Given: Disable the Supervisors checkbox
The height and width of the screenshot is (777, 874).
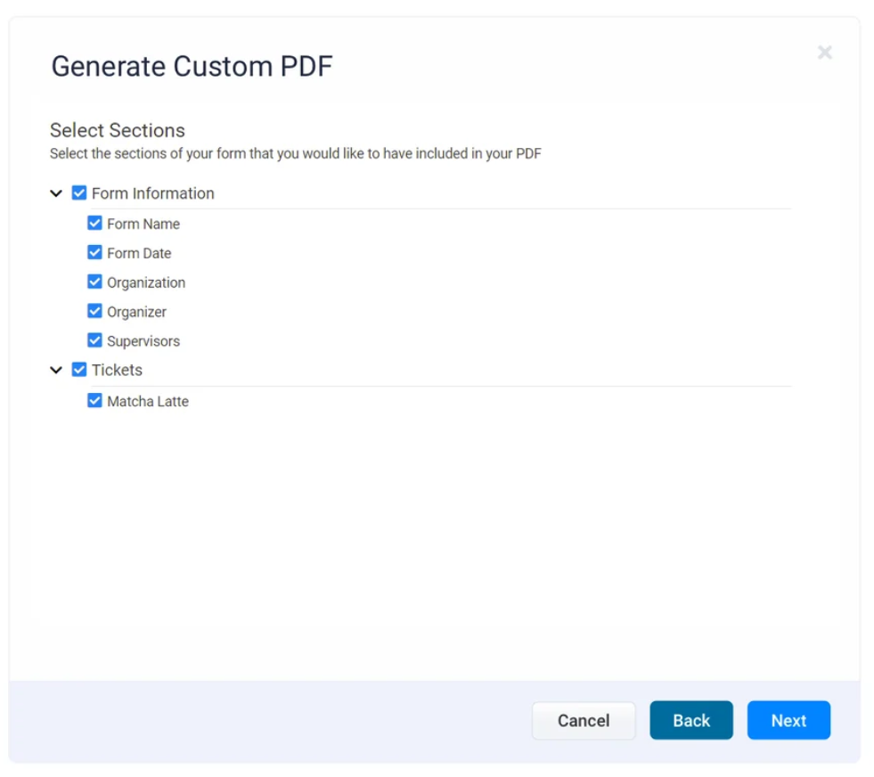Looking at the screenshot, I should (x=94, y=341).
